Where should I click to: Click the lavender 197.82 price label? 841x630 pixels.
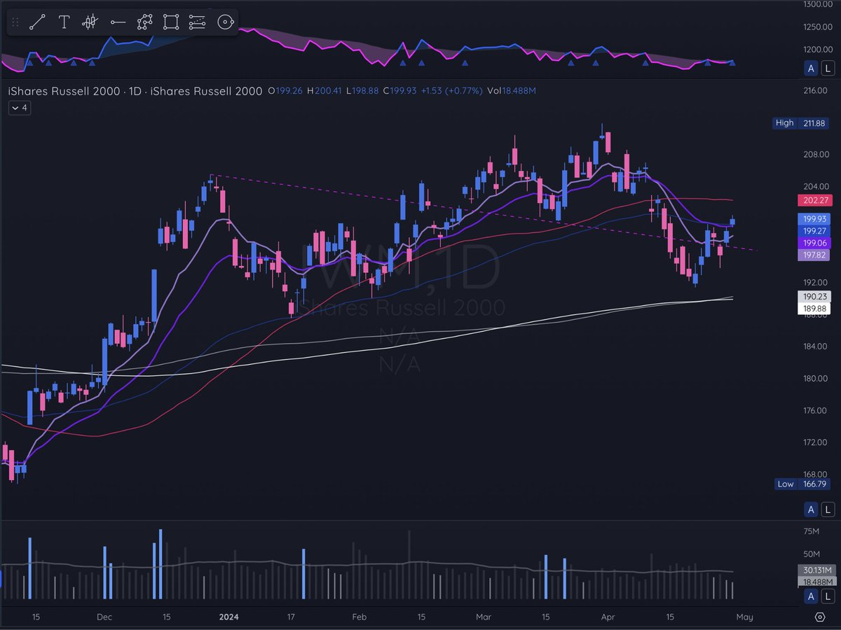tap(814, 255)
